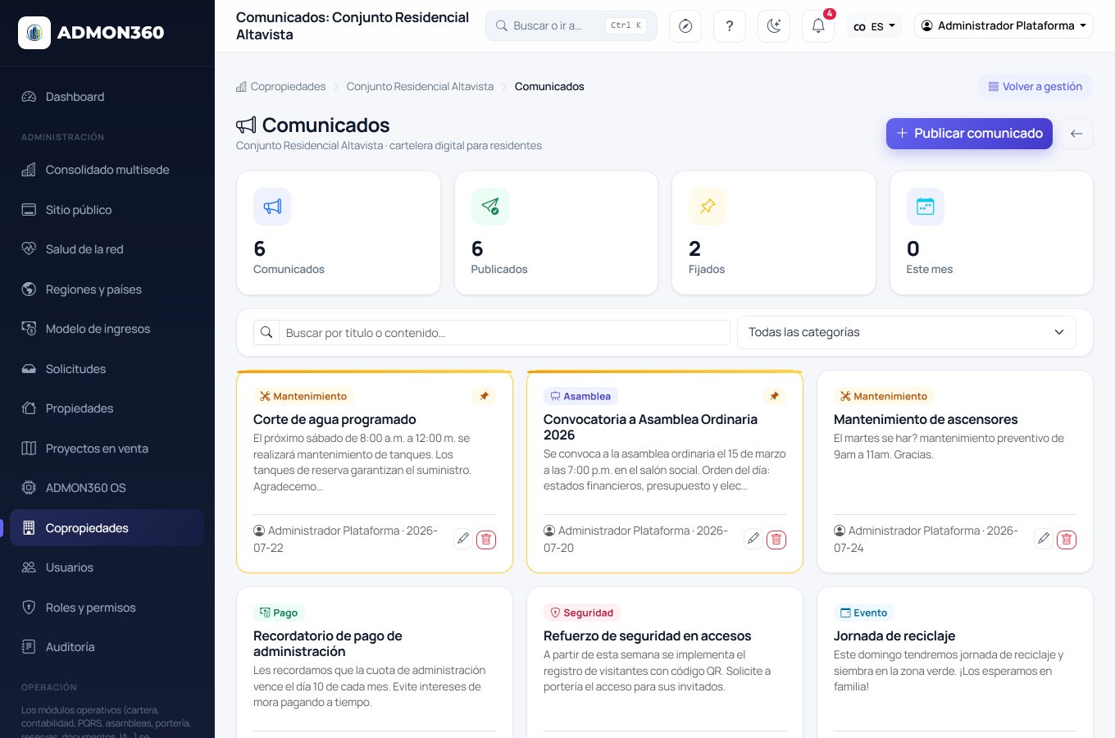Click the search magnifier in filter bar
1115x738 pixels.
pyautogui.click(x=266, y=332)
